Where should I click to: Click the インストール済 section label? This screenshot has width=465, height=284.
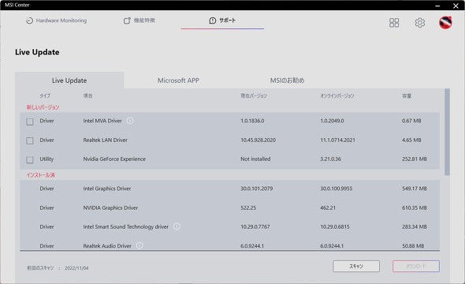pos(41,175)
